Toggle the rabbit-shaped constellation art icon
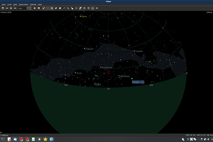The width and height of the screenshot is (213, 142). click(x=72, y=8)
